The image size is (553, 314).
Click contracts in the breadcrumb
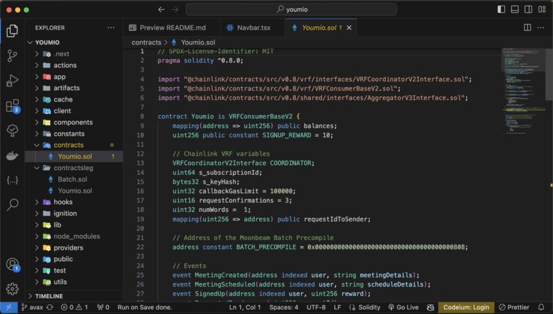(146, 43)
